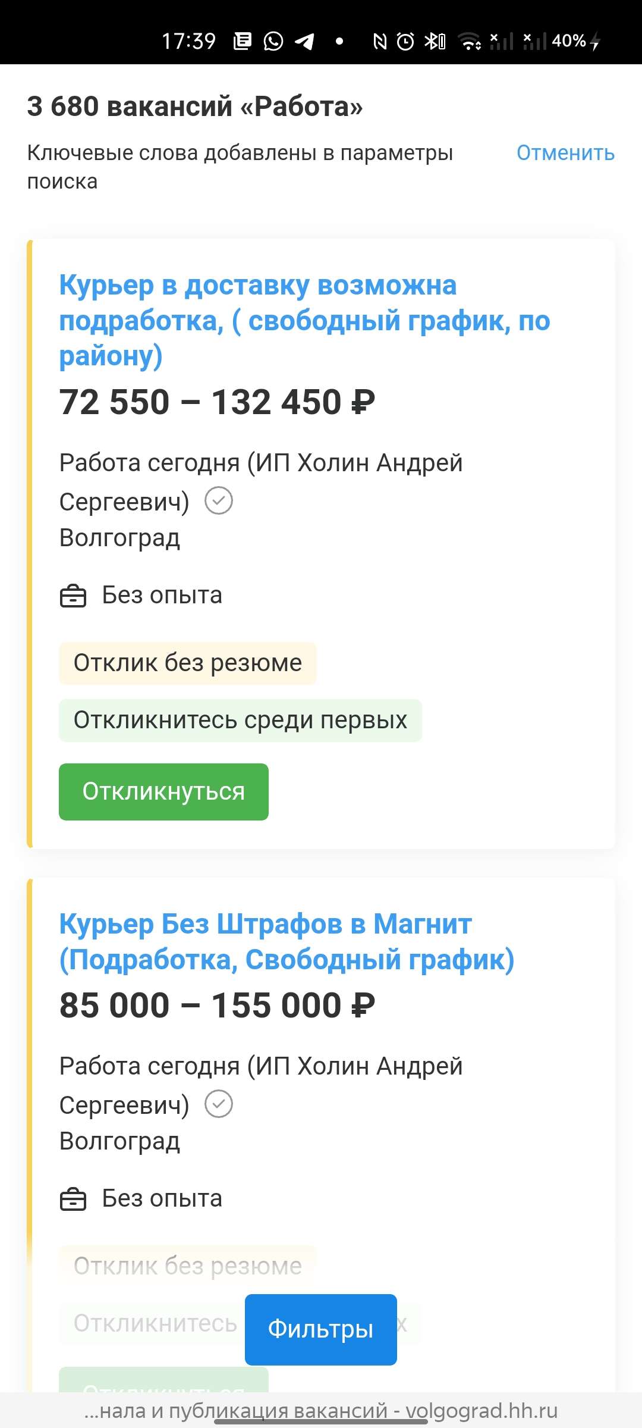The image size is (642, 1428).
Task: Tap Bluetooth icon in status bar
Action: (435, 41)
